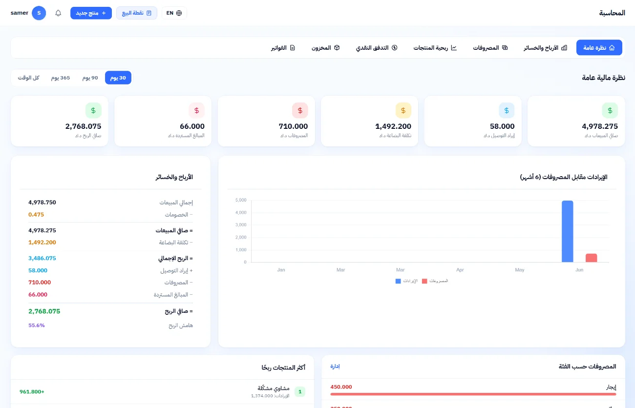This screenshot has height=408, width=635.
Task: Open the الفواتير invoices tab
Action: (x=283, y=48)
